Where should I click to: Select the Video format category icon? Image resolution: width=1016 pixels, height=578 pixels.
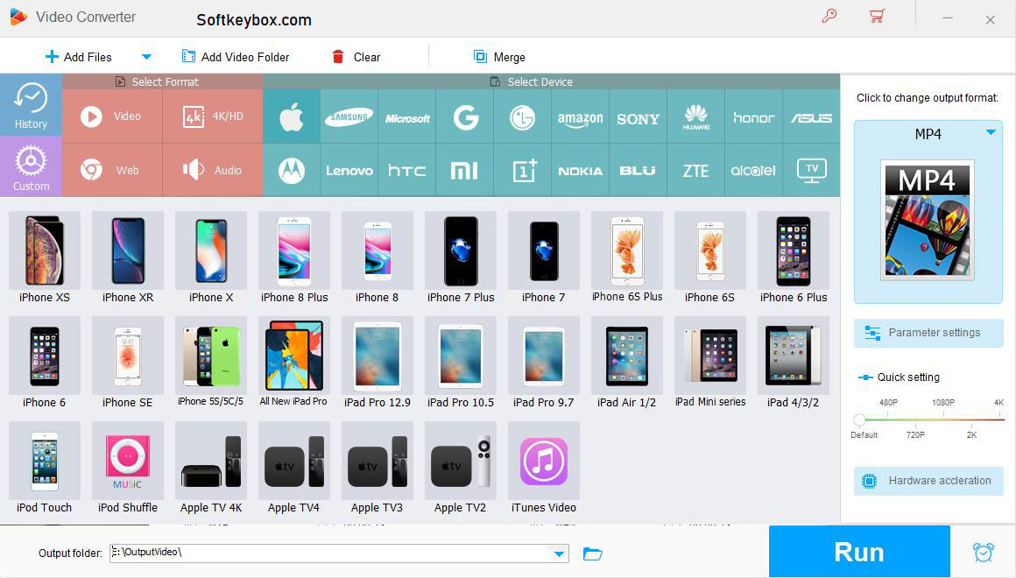(112, 115)
